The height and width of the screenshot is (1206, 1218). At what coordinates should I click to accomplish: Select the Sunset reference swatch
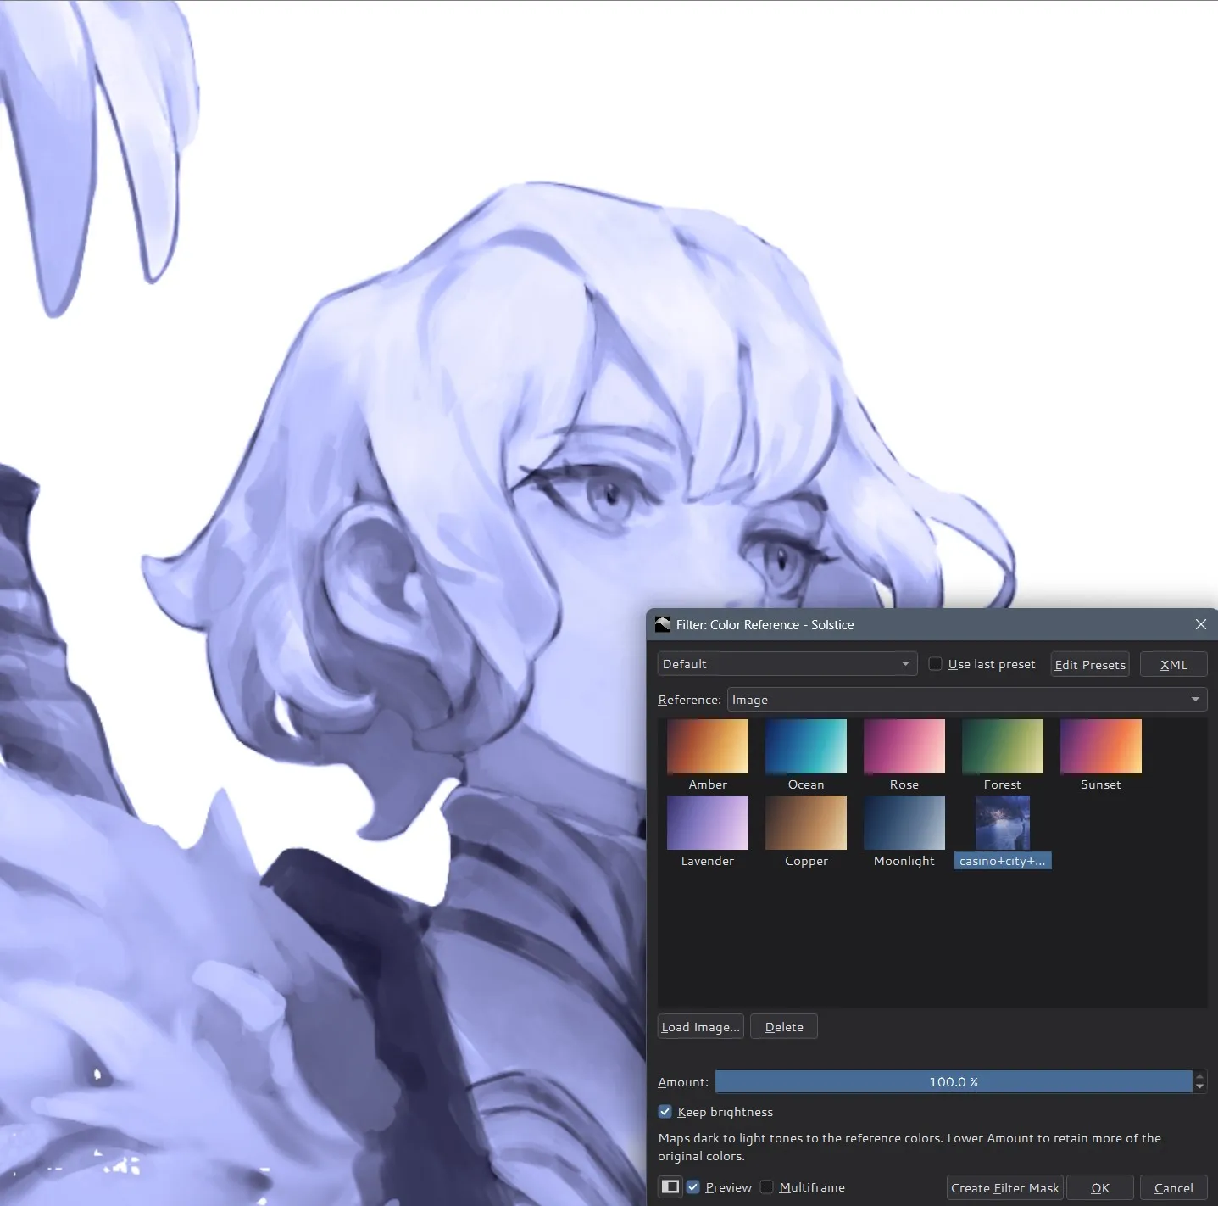tap(1101, 747)
